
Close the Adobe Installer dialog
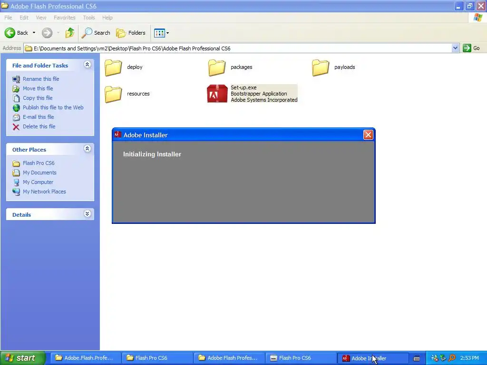point(368,134)
